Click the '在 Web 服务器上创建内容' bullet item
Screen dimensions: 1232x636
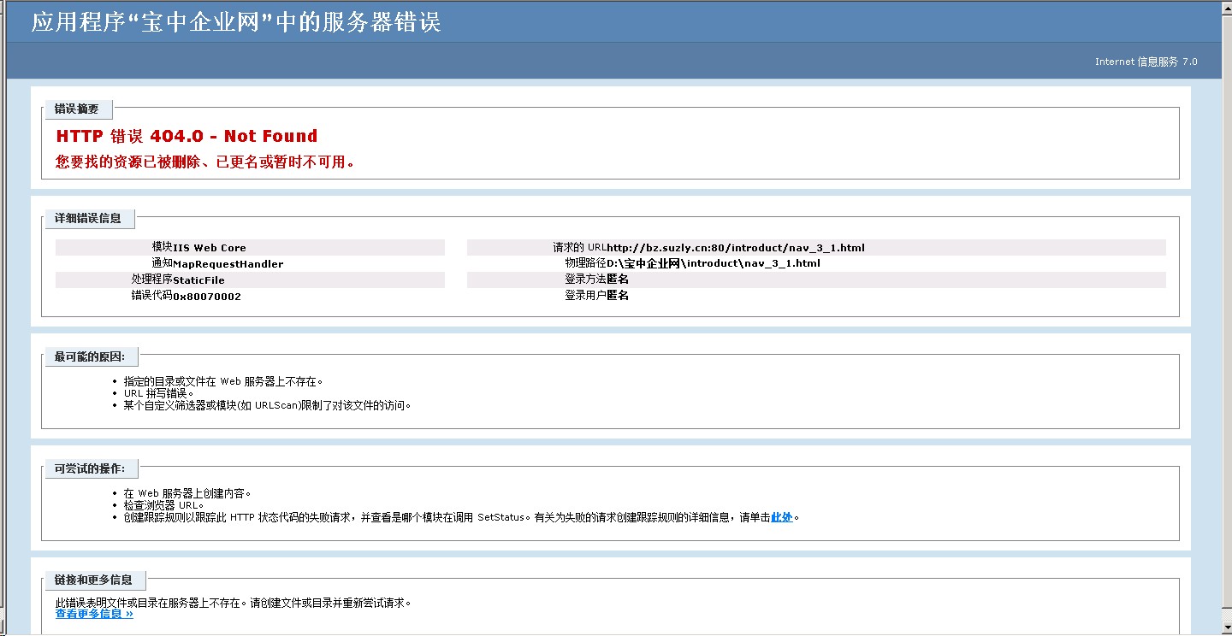[x=187, y=493]
